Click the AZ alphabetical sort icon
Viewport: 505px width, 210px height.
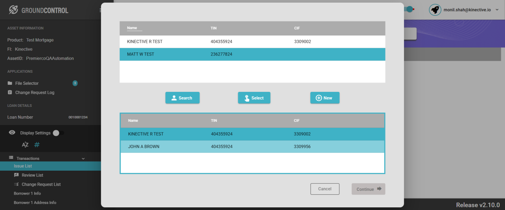click(25, 145)
